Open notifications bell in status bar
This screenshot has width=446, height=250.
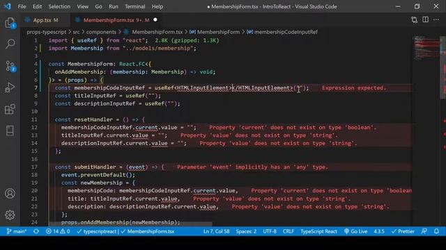coord(436,231)
